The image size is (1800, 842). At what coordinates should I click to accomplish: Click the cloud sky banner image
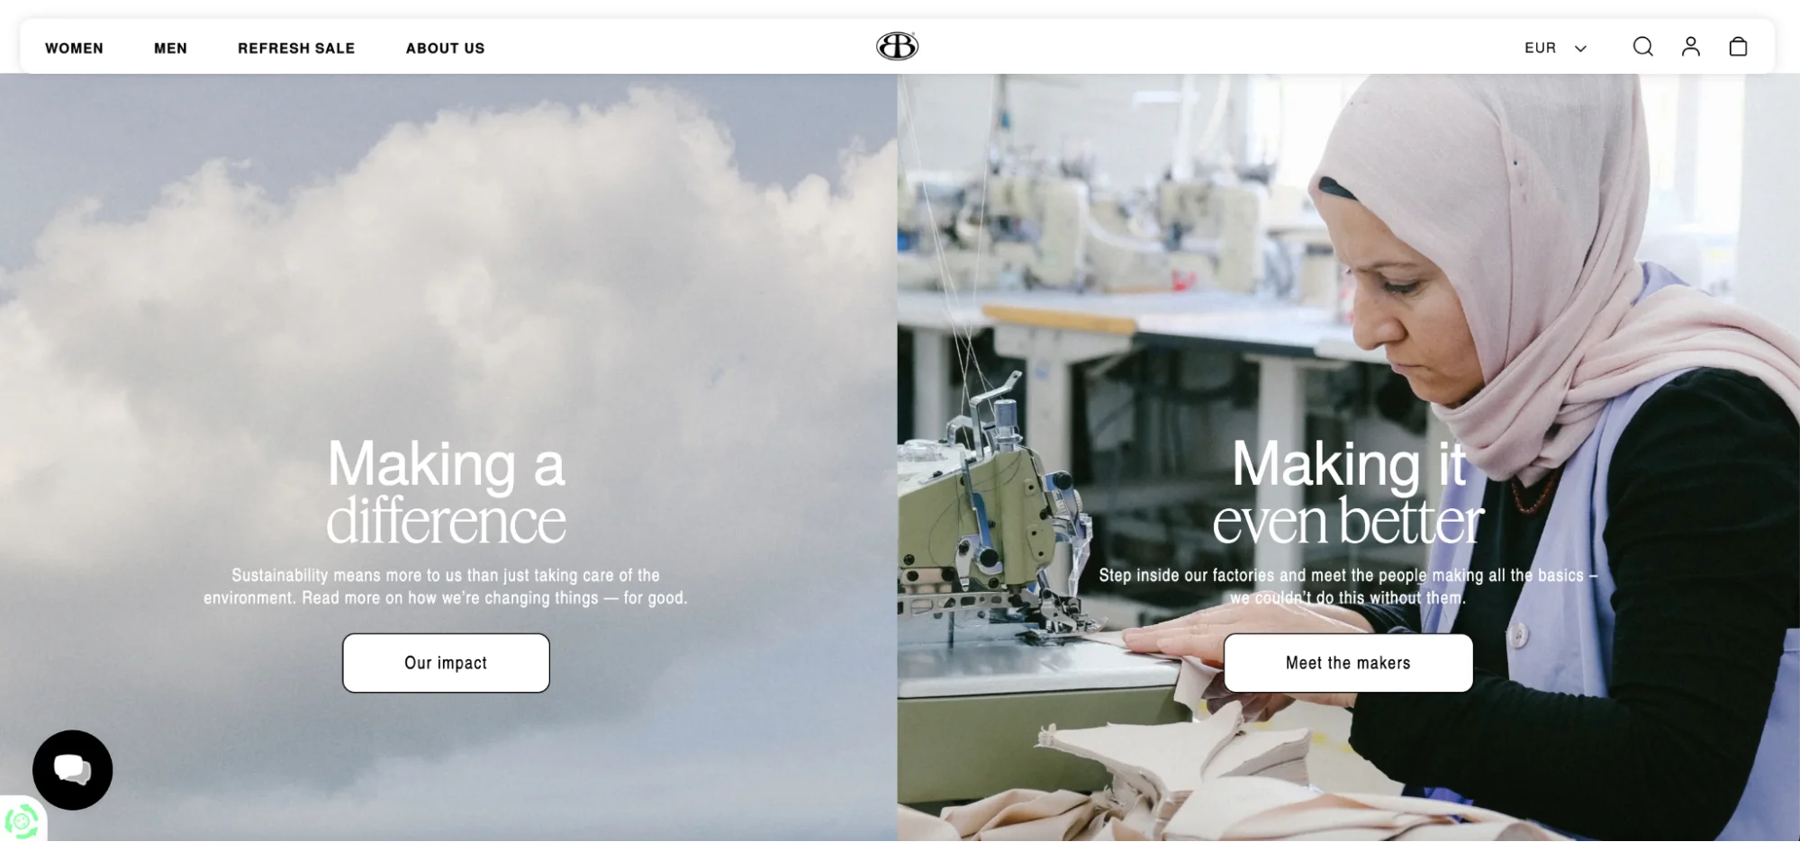pos(448,270)
